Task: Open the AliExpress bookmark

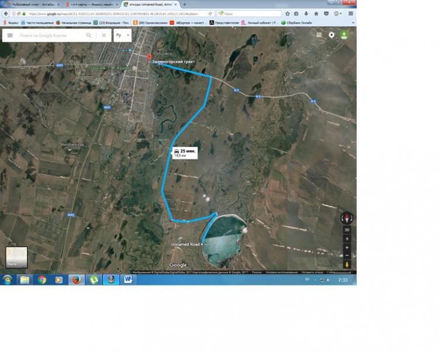Action: 188,23
